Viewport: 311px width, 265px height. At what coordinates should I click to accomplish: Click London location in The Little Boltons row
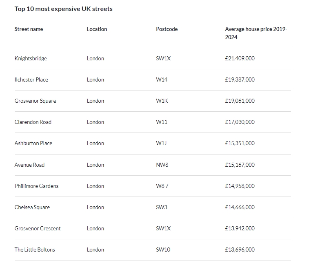[x=96, y=250]
